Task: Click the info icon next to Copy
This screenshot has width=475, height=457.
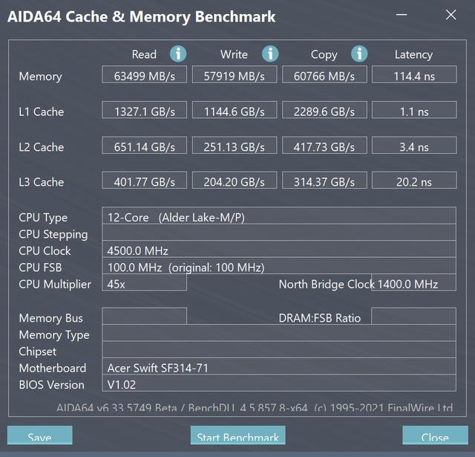Action: tap(359, 54)
